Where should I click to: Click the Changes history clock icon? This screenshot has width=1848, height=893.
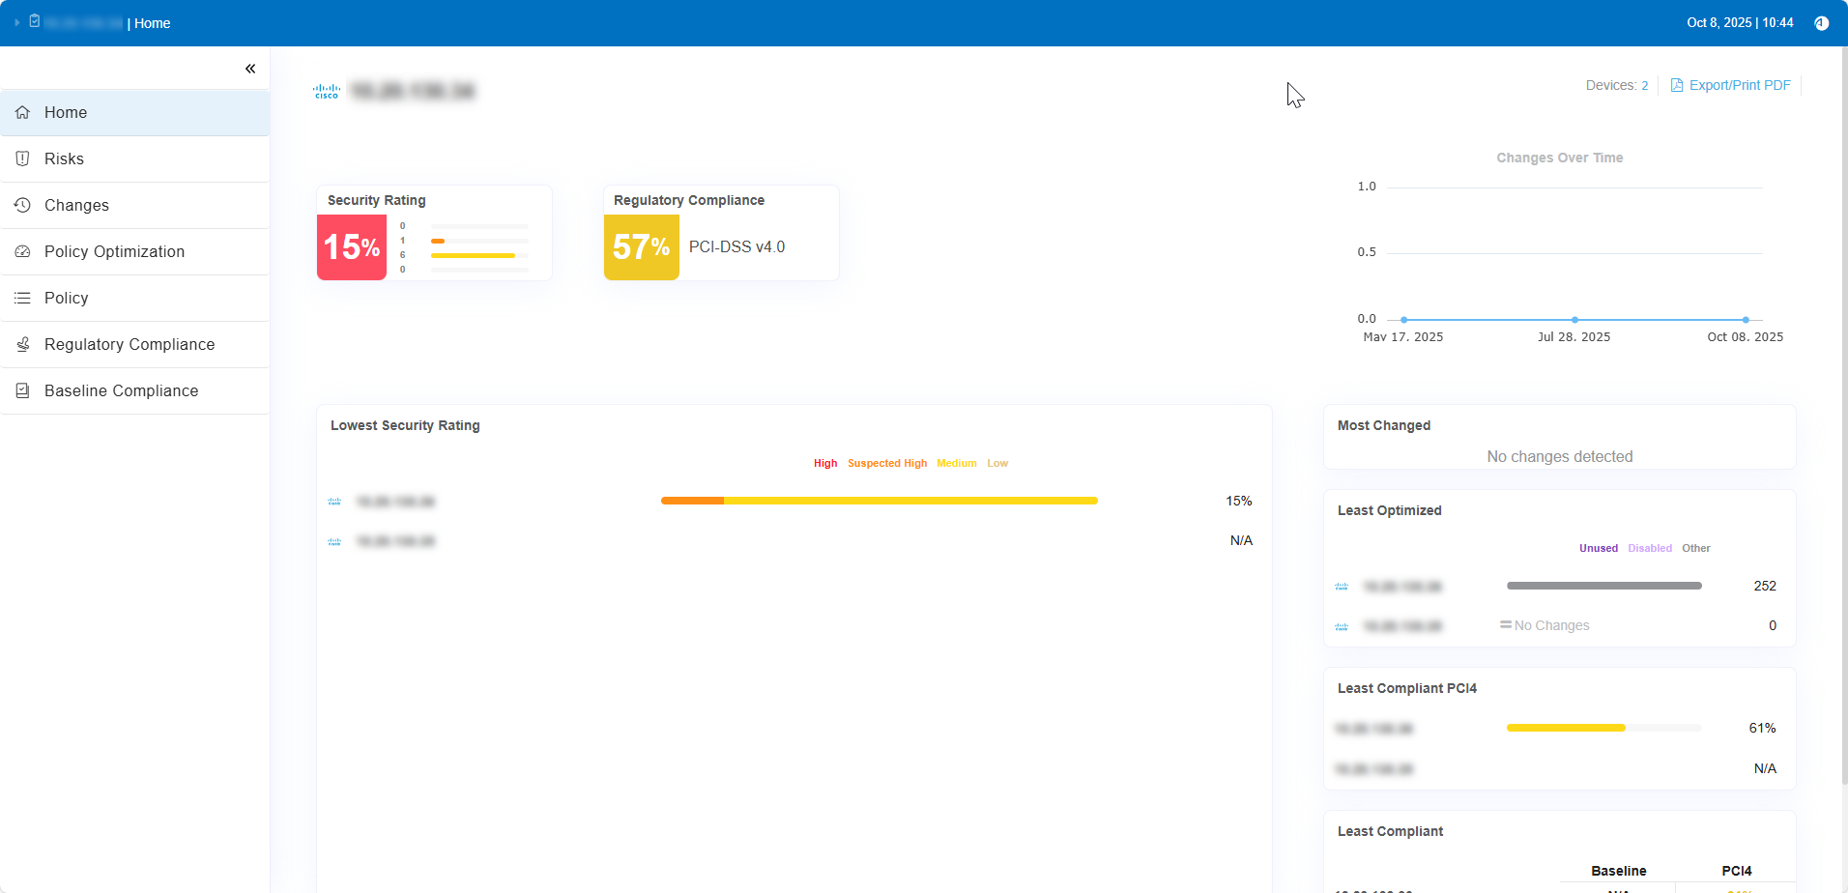(x=22, y=205)
